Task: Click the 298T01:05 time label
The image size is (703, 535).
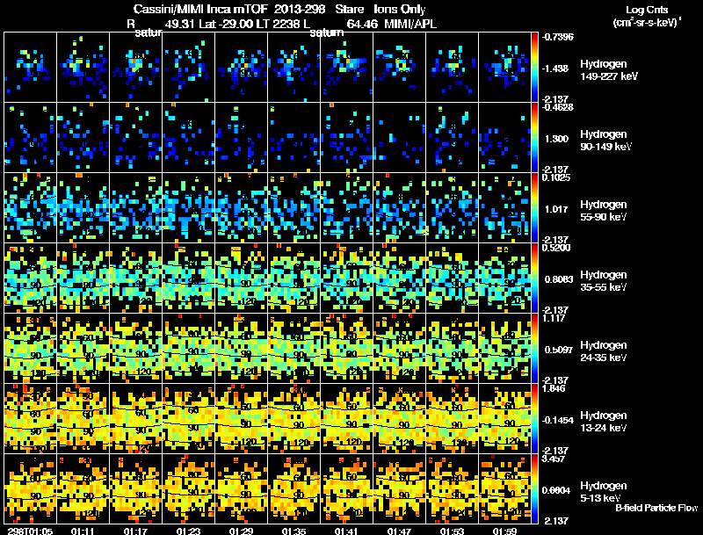Action: pos(30,531)
